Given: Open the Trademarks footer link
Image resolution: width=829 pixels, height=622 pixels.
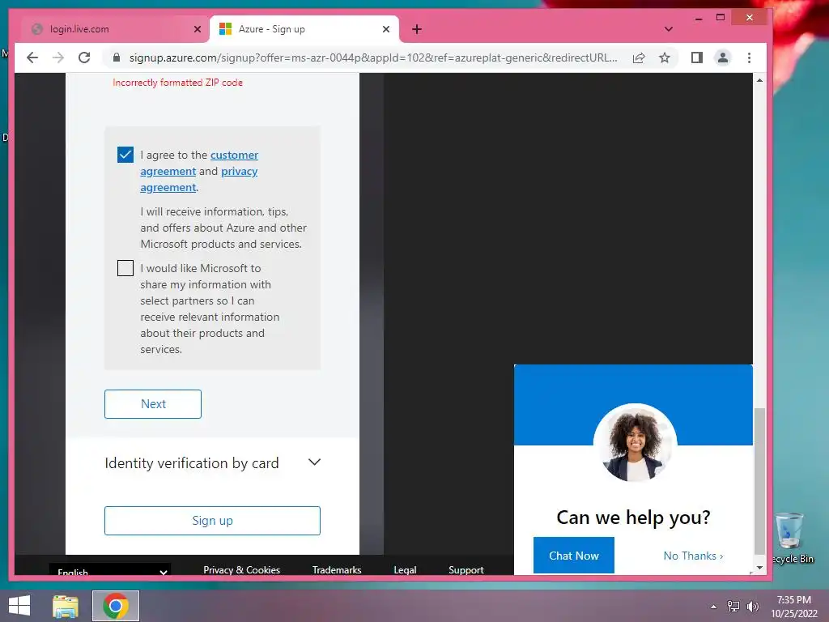Looking at the screenshot, I should (337, 569).
